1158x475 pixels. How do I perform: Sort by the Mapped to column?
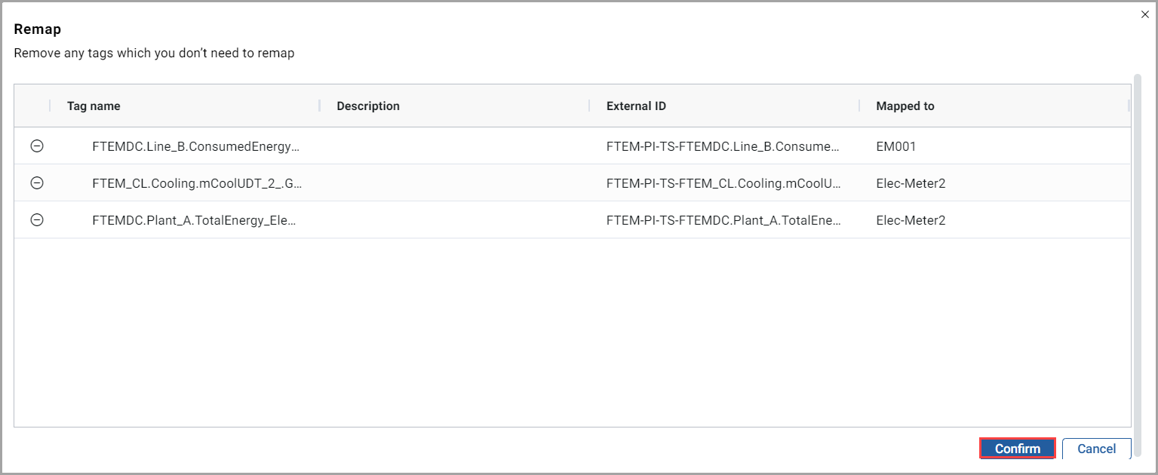click(x=905, y=106)
